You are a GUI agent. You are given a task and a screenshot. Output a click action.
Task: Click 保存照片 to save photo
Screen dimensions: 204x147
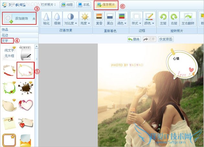[106, 5]
